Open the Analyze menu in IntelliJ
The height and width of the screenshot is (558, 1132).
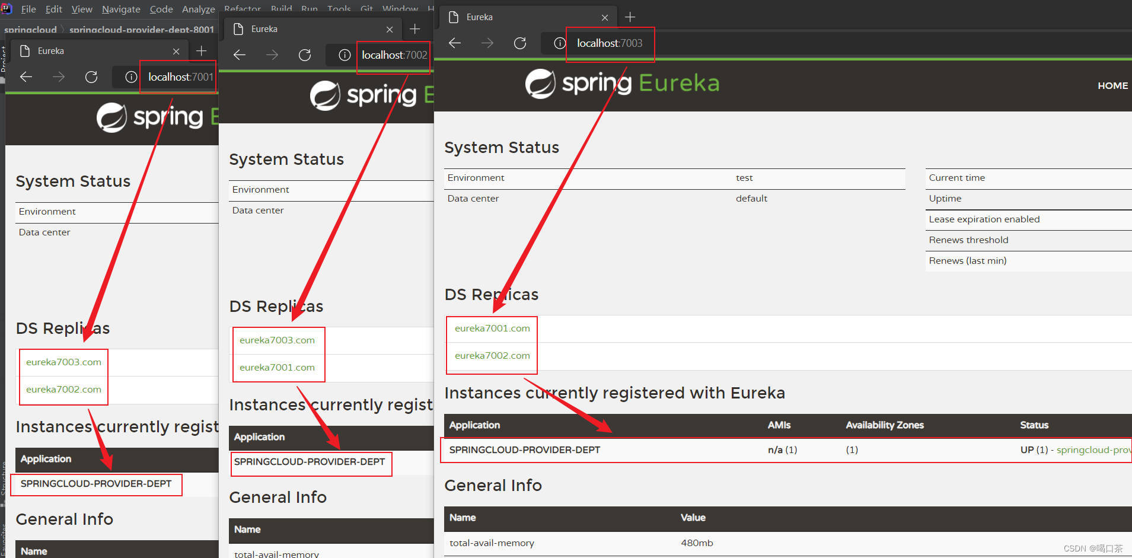[199, 9]
